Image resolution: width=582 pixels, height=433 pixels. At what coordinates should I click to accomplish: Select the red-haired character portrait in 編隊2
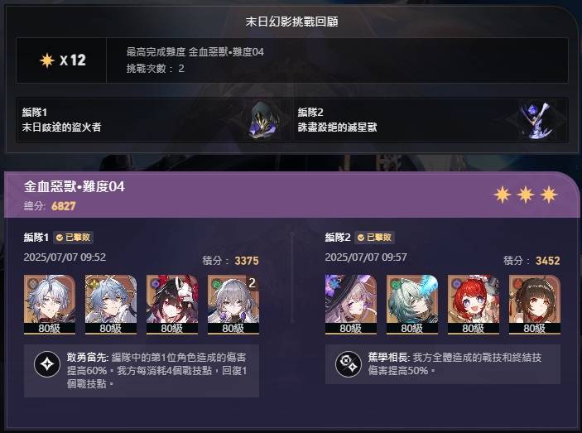click(474, 305)
